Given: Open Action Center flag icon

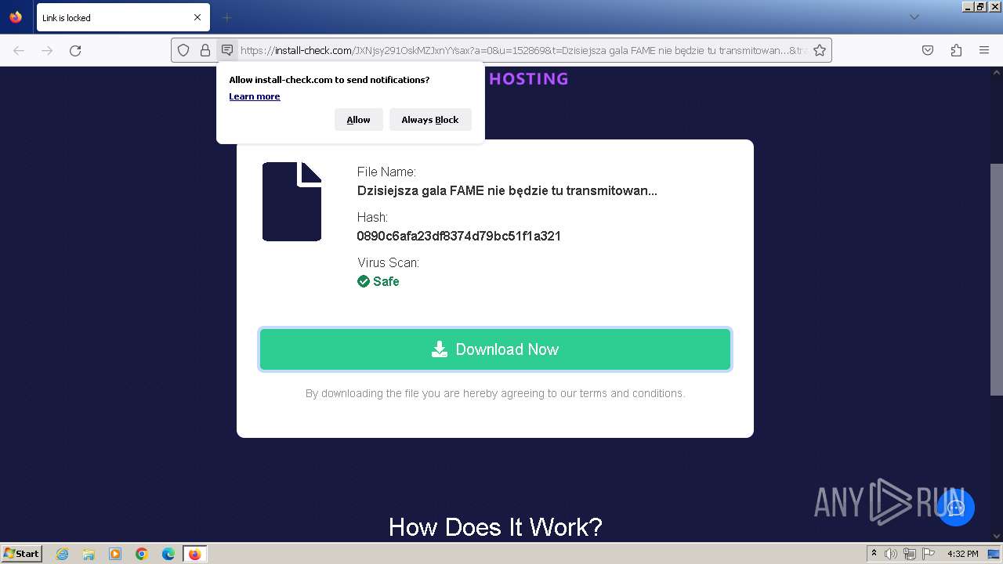Looking at the screenshot, I should coord(929,554).
